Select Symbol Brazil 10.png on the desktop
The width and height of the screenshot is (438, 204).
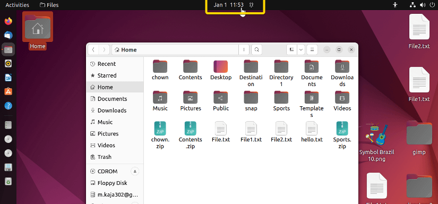tap(376, 142)
